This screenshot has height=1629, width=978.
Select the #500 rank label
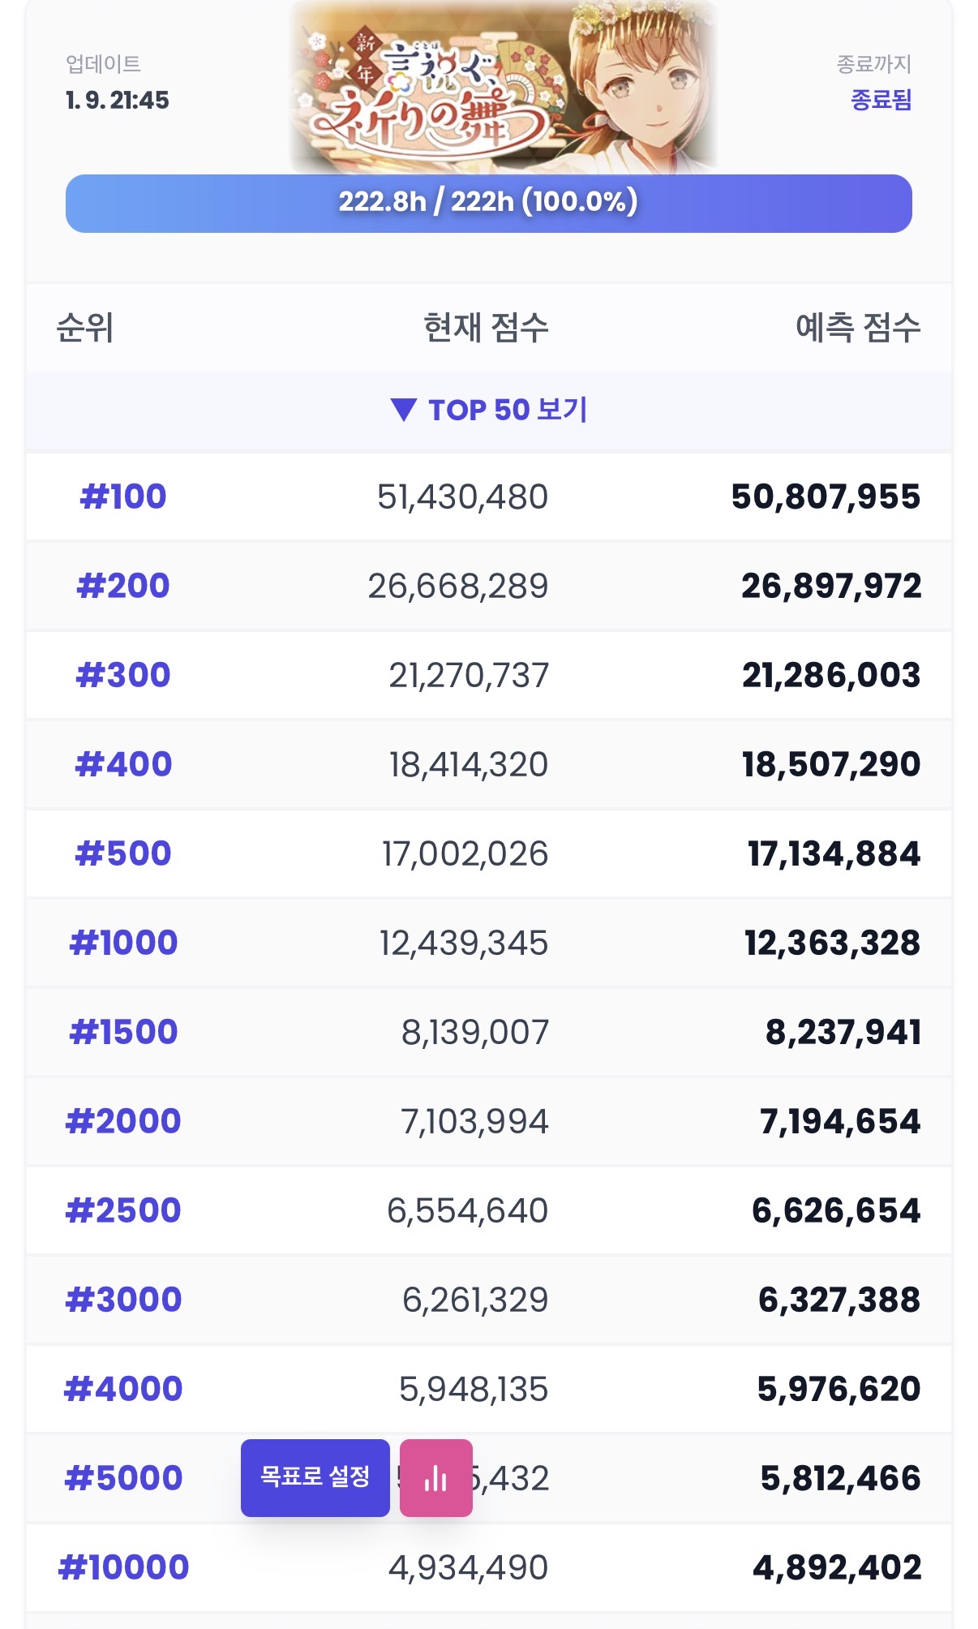point(123,853)
